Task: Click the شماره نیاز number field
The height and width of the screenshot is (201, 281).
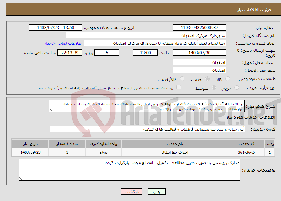Action: pyautogui.click(x=199, y=27)
